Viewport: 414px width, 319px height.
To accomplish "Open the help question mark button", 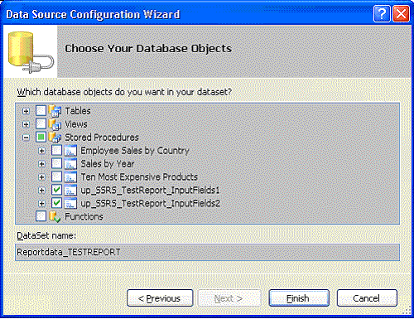I will click(382, 13).
